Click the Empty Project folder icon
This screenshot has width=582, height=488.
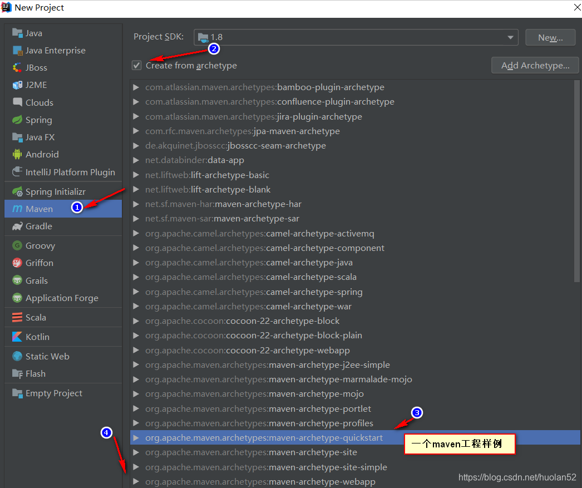17,393
